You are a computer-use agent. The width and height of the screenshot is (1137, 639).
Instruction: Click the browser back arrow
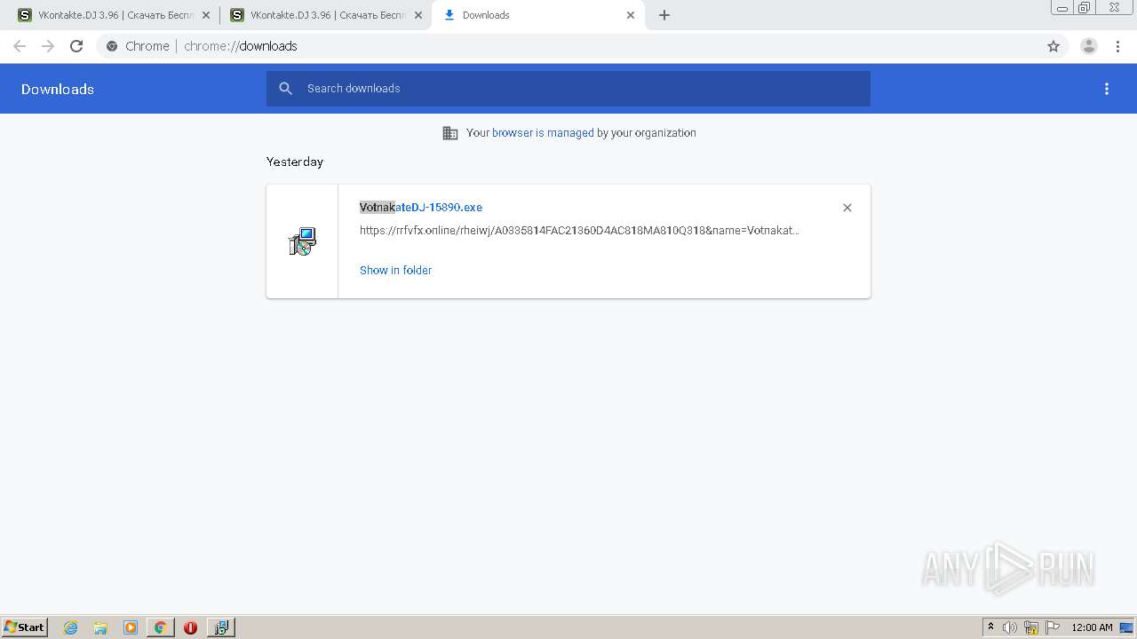pyautogui.click(x=20, y=46)
